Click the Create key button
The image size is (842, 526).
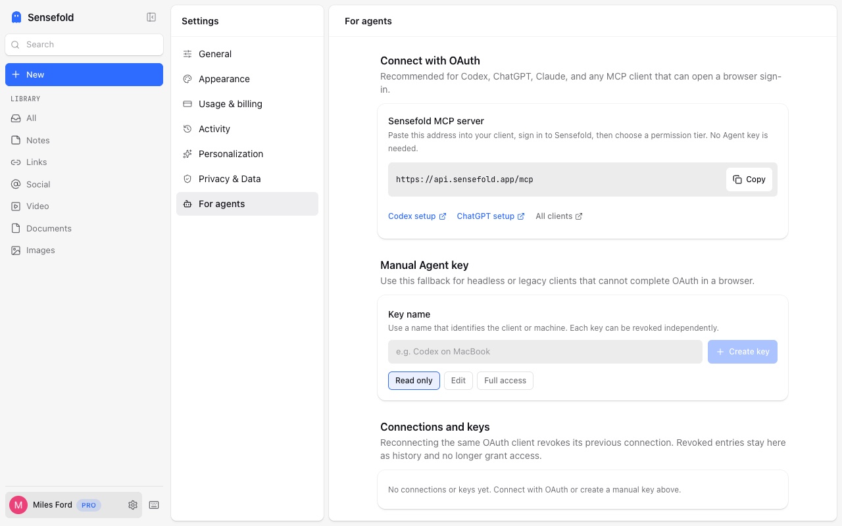point(743,352)
